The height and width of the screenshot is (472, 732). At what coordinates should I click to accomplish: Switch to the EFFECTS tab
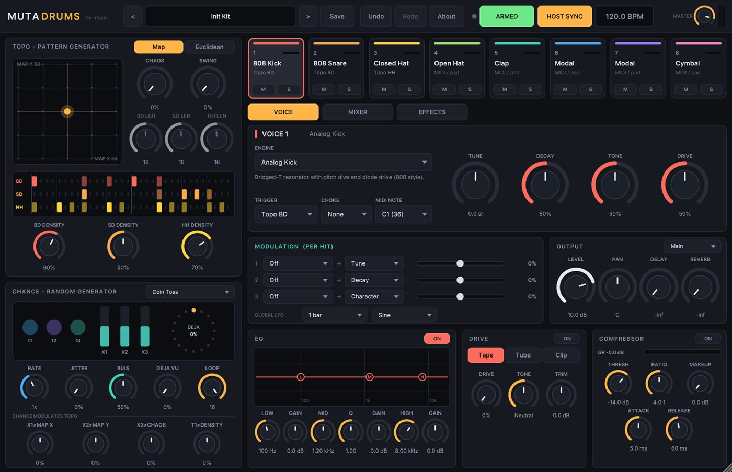(432, 112)
